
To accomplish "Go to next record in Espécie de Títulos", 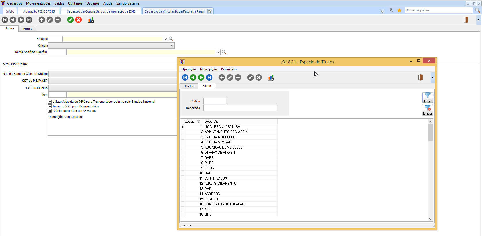I will (x=201, y=77).
